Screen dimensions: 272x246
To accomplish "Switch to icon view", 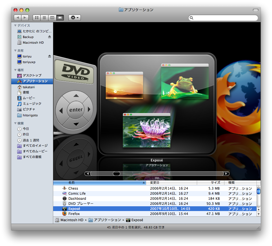I will pyautogui.click(x=37, y=17).
